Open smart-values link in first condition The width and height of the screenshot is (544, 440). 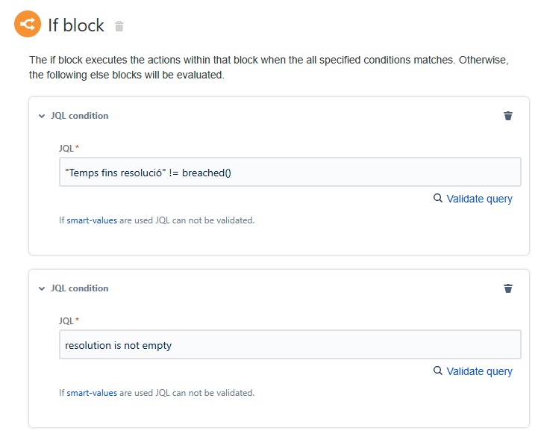92,220
